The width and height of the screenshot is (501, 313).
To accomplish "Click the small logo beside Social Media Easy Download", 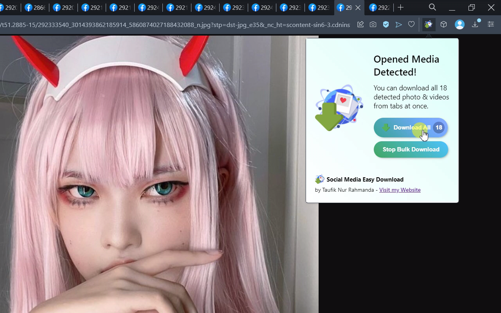I will tap(320, 179).
